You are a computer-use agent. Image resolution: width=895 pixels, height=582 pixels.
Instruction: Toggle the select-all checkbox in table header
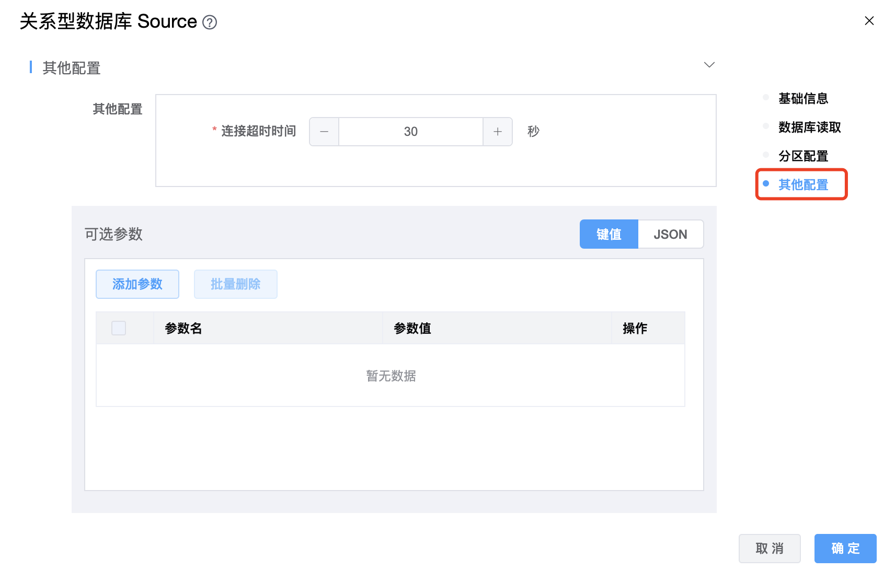click(119, 328)
